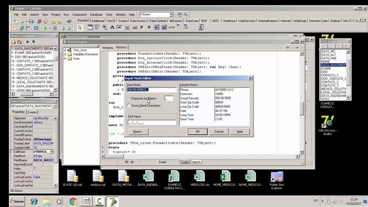Click the Input Mask text field
The height and width of the screenshot is (207, 368).
coord(151,90)
